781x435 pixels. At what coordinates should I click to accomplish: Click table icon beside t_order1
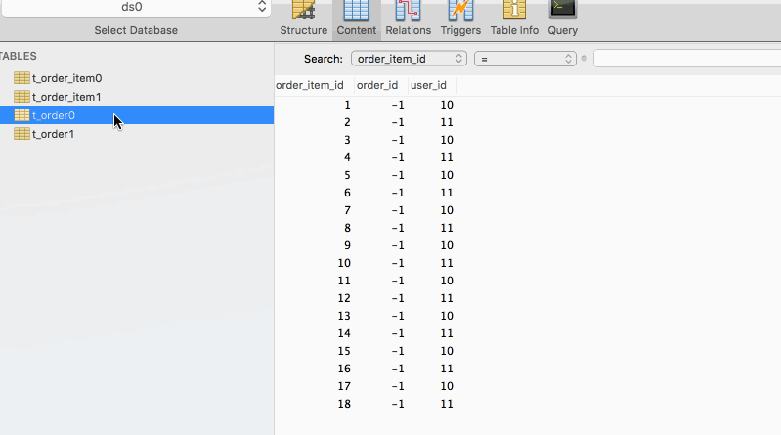click(22, 134)
